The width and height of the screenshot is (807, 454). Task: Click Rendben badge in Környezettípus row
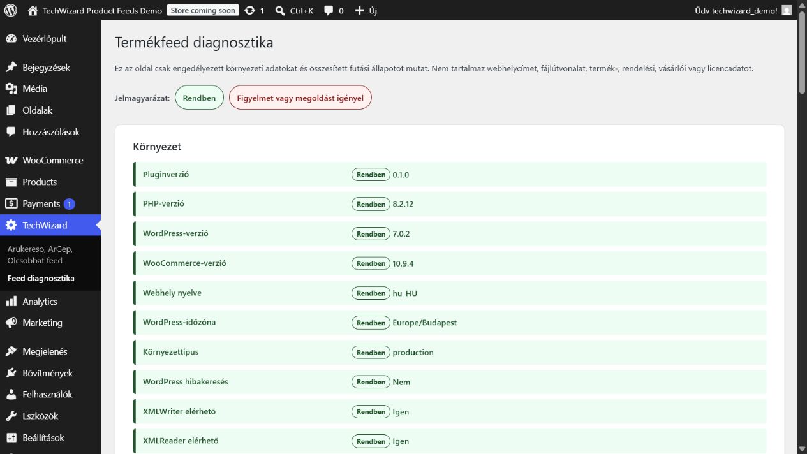371,353
